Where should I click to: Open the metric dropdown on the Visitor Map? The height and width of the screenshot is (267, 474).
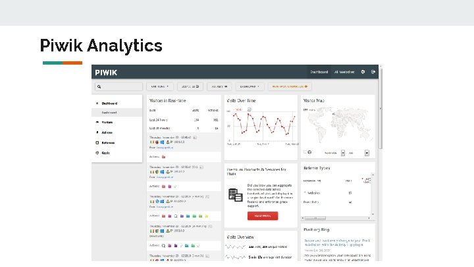pyautogui.click(x=358, y=153)
